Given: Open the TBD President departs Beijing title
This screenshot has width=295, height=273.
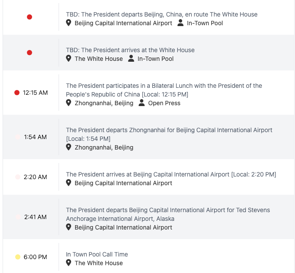Looking at the screenshot, I should [162, 14].
